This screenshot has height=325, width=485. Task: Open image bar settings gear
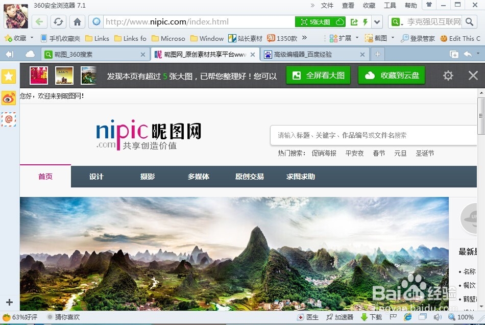pyautogui.click(x=448, y=76)
